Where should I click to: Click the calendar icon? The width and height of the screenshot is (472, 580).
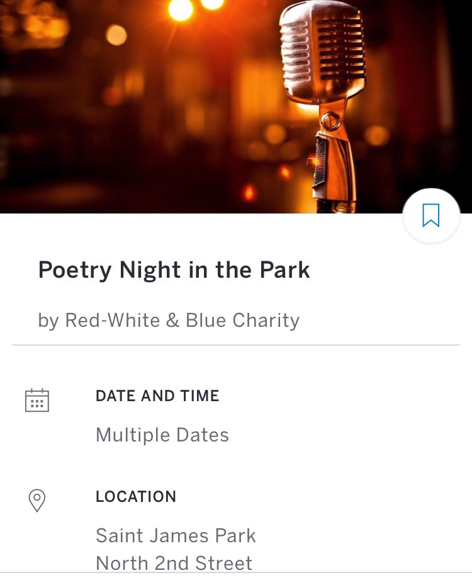tap(37, 401)
